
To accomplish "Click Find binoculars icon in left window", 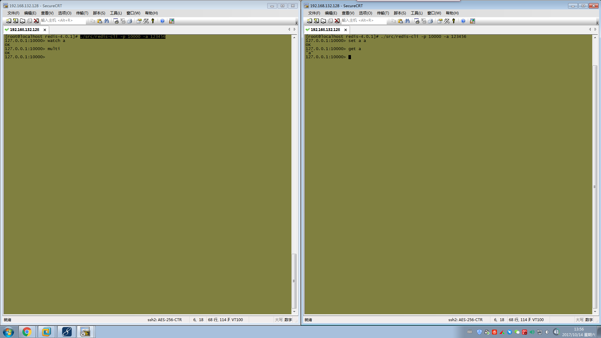I will tap(107, 21).
